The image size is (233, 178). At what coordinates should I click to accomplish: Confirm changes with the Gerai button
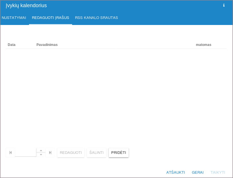[198, 173]
